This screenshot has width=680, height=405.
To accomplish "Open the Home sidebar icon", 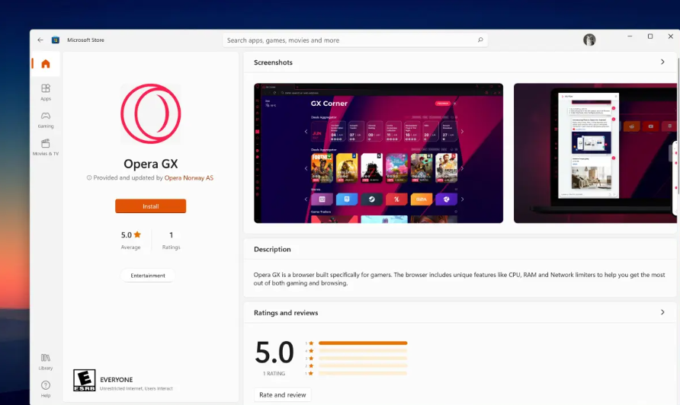I will click(x=46, y=64).
